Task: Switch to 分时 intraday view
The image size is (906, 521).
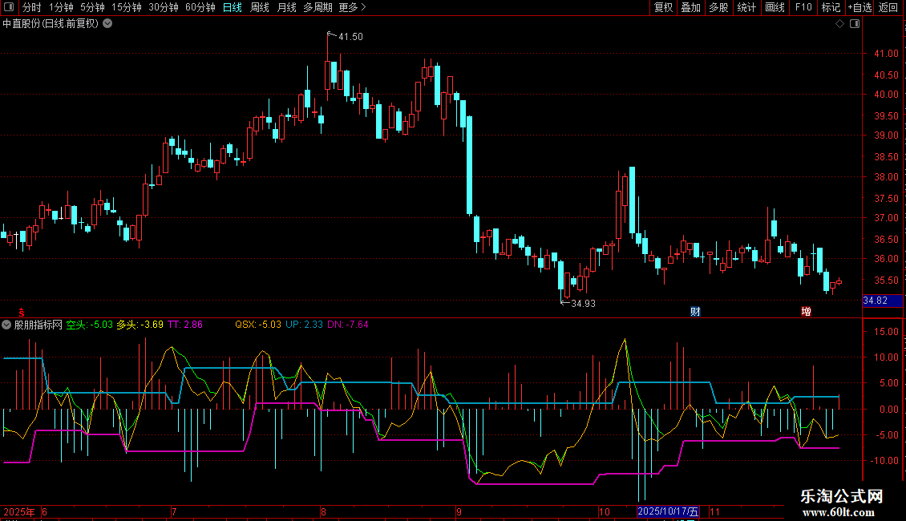Action: tap(32, 7)
